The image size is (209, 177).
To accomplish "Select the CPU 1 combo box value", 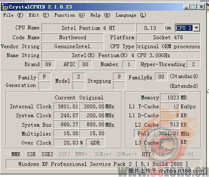I will coord(184,28).
